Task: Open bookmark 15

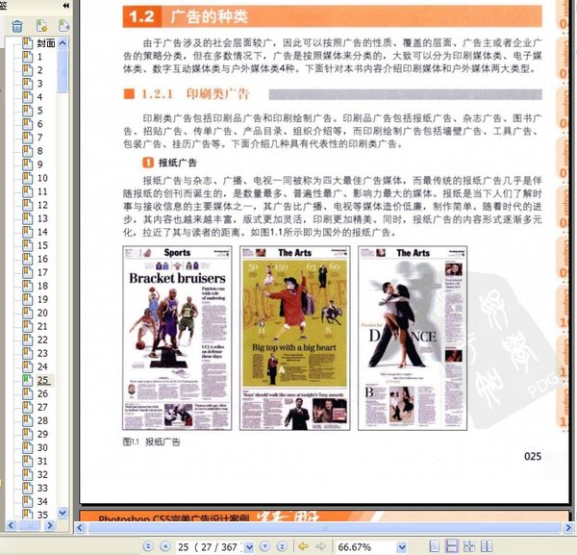Action: (x=42, y=245)
